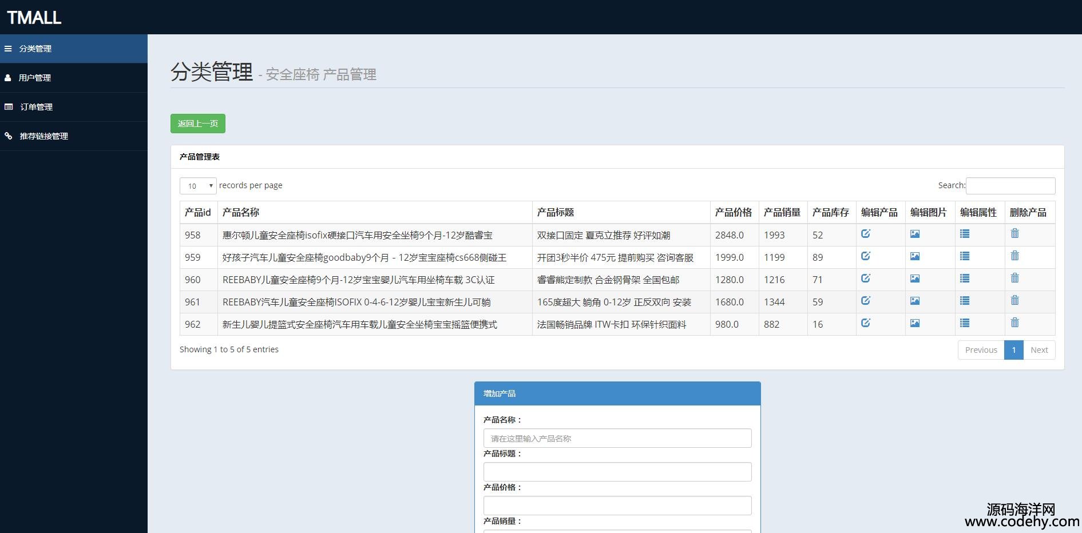Click edit product icon for product 958
This screenshot has width=1082, height=533.
click(x=866, y=233)
